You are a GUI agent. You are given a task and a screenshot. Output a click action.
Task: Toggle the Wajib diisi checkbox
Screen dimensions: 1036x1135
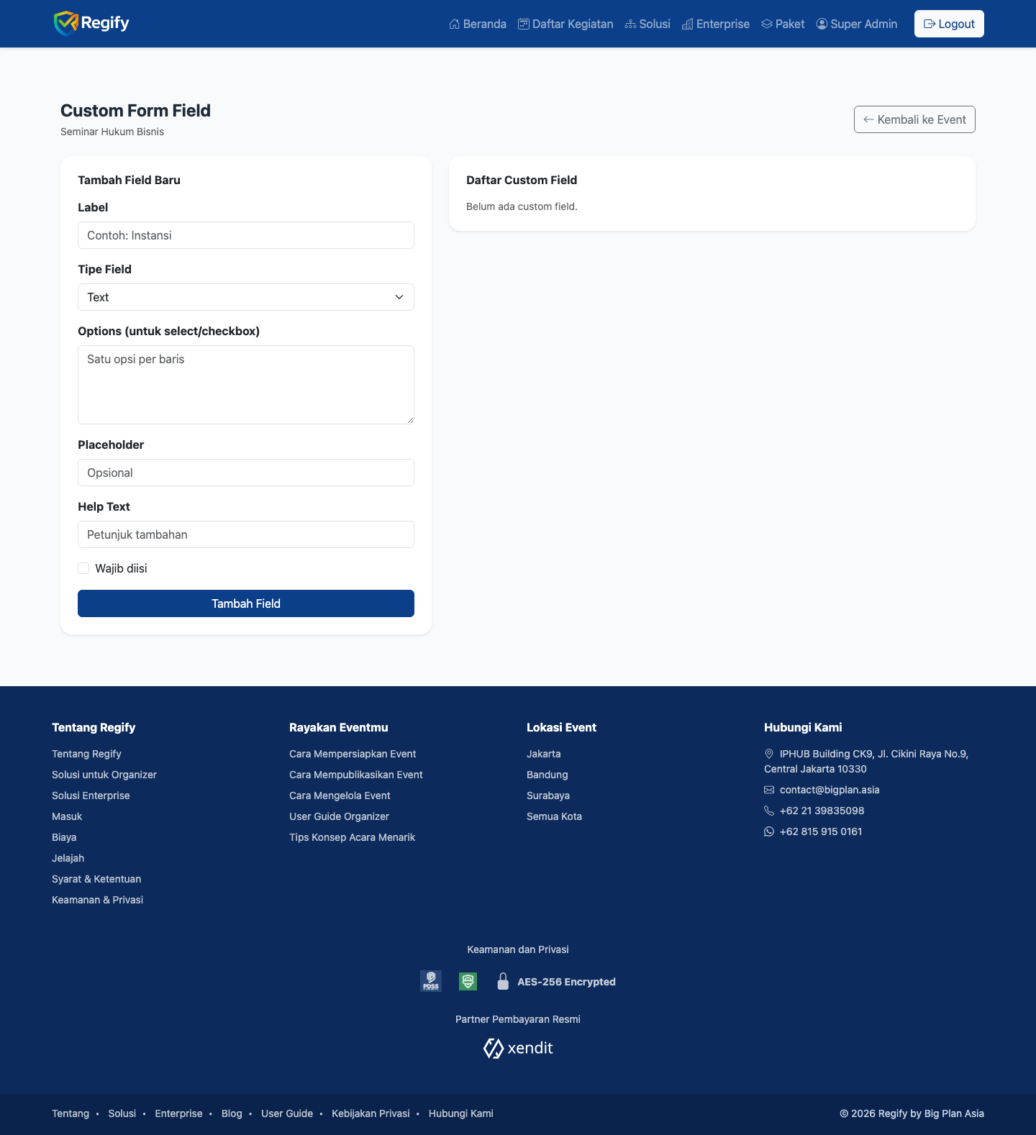pos(83,568)
